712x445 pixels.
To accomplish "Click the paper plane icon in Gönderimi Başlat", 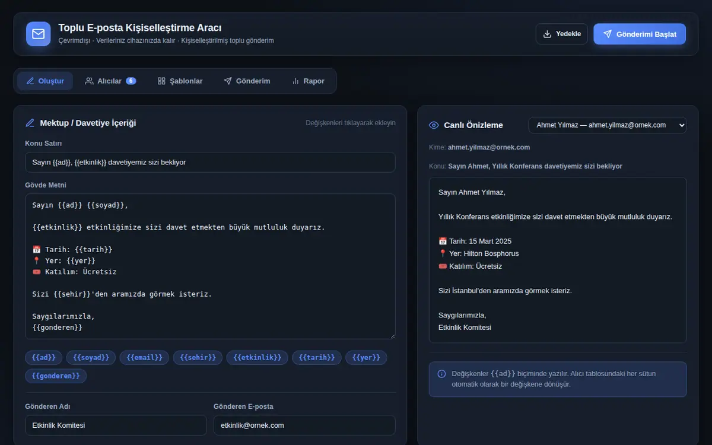I will [x=608, y=34].
